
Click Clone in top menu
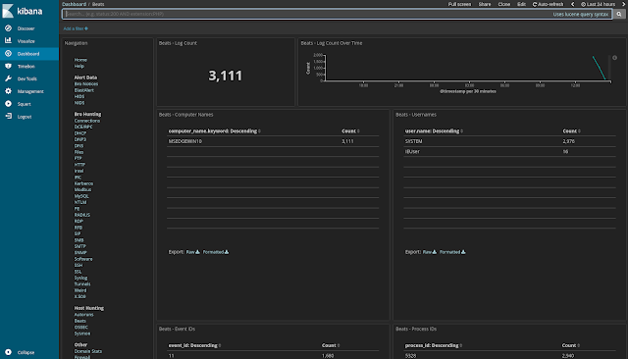pyautogui.click(x=503, y=4)
